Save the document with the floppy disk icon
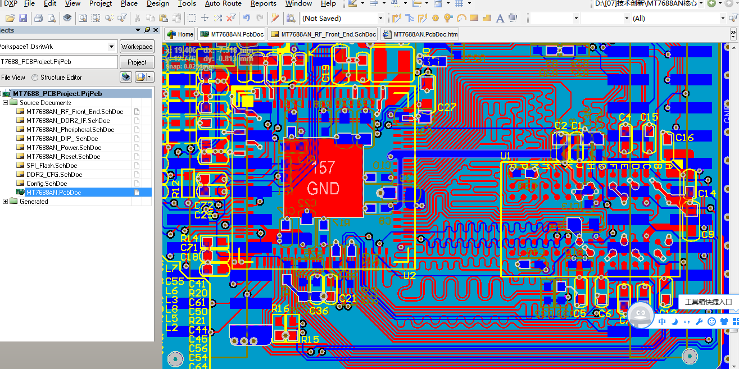 [x=22, y=19]
